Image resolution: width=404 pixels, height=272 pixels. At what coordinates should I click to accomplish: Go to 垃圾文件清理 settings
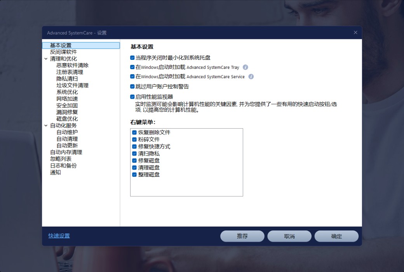click(x=72, y=85)
